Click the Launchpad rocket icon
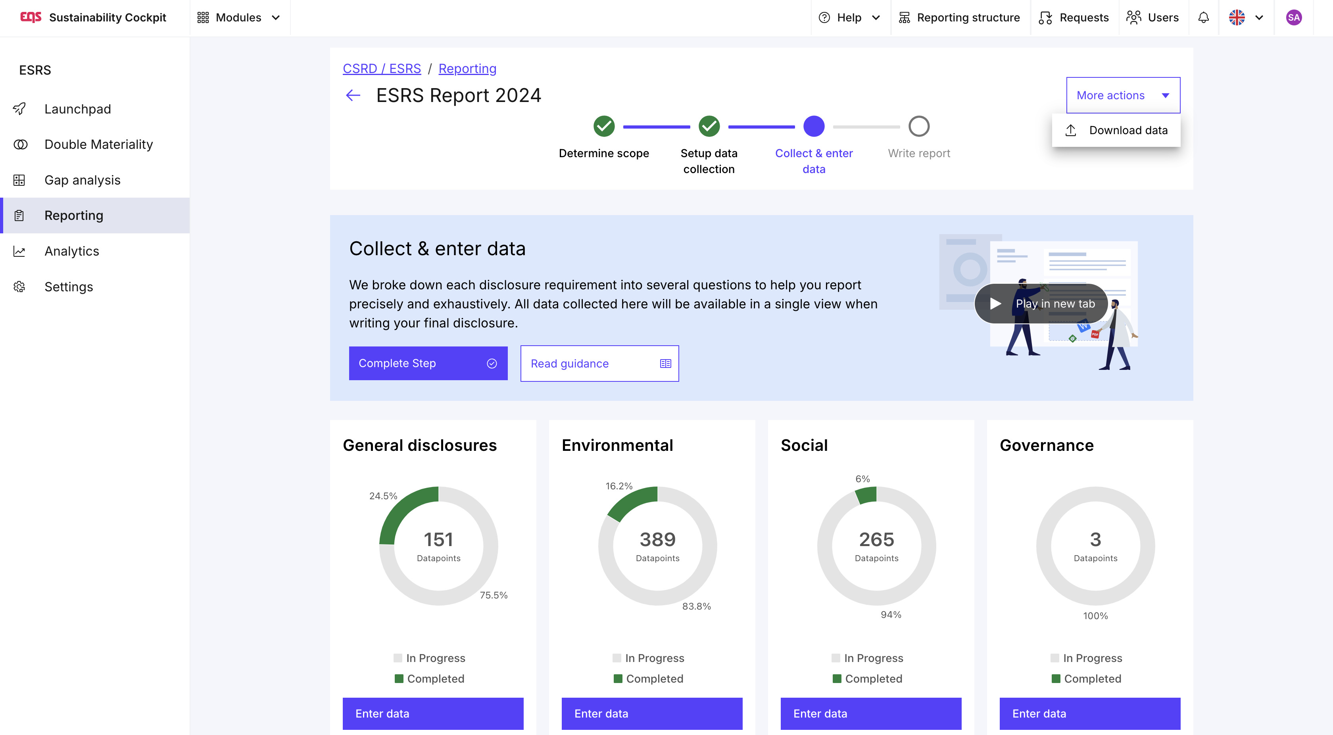The image size is (1333, 735). tap(20, 109)
